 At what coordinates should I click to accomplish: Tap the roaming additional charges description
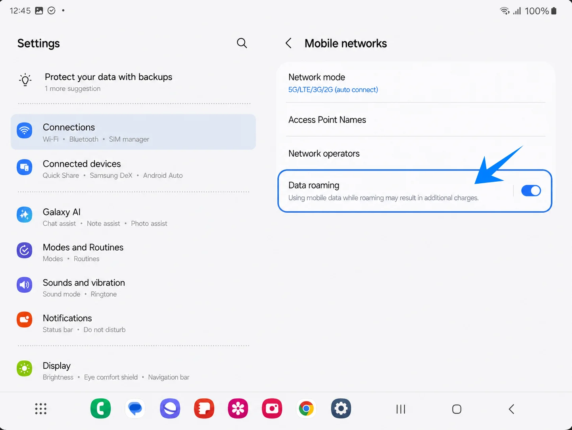pos(384,198)
